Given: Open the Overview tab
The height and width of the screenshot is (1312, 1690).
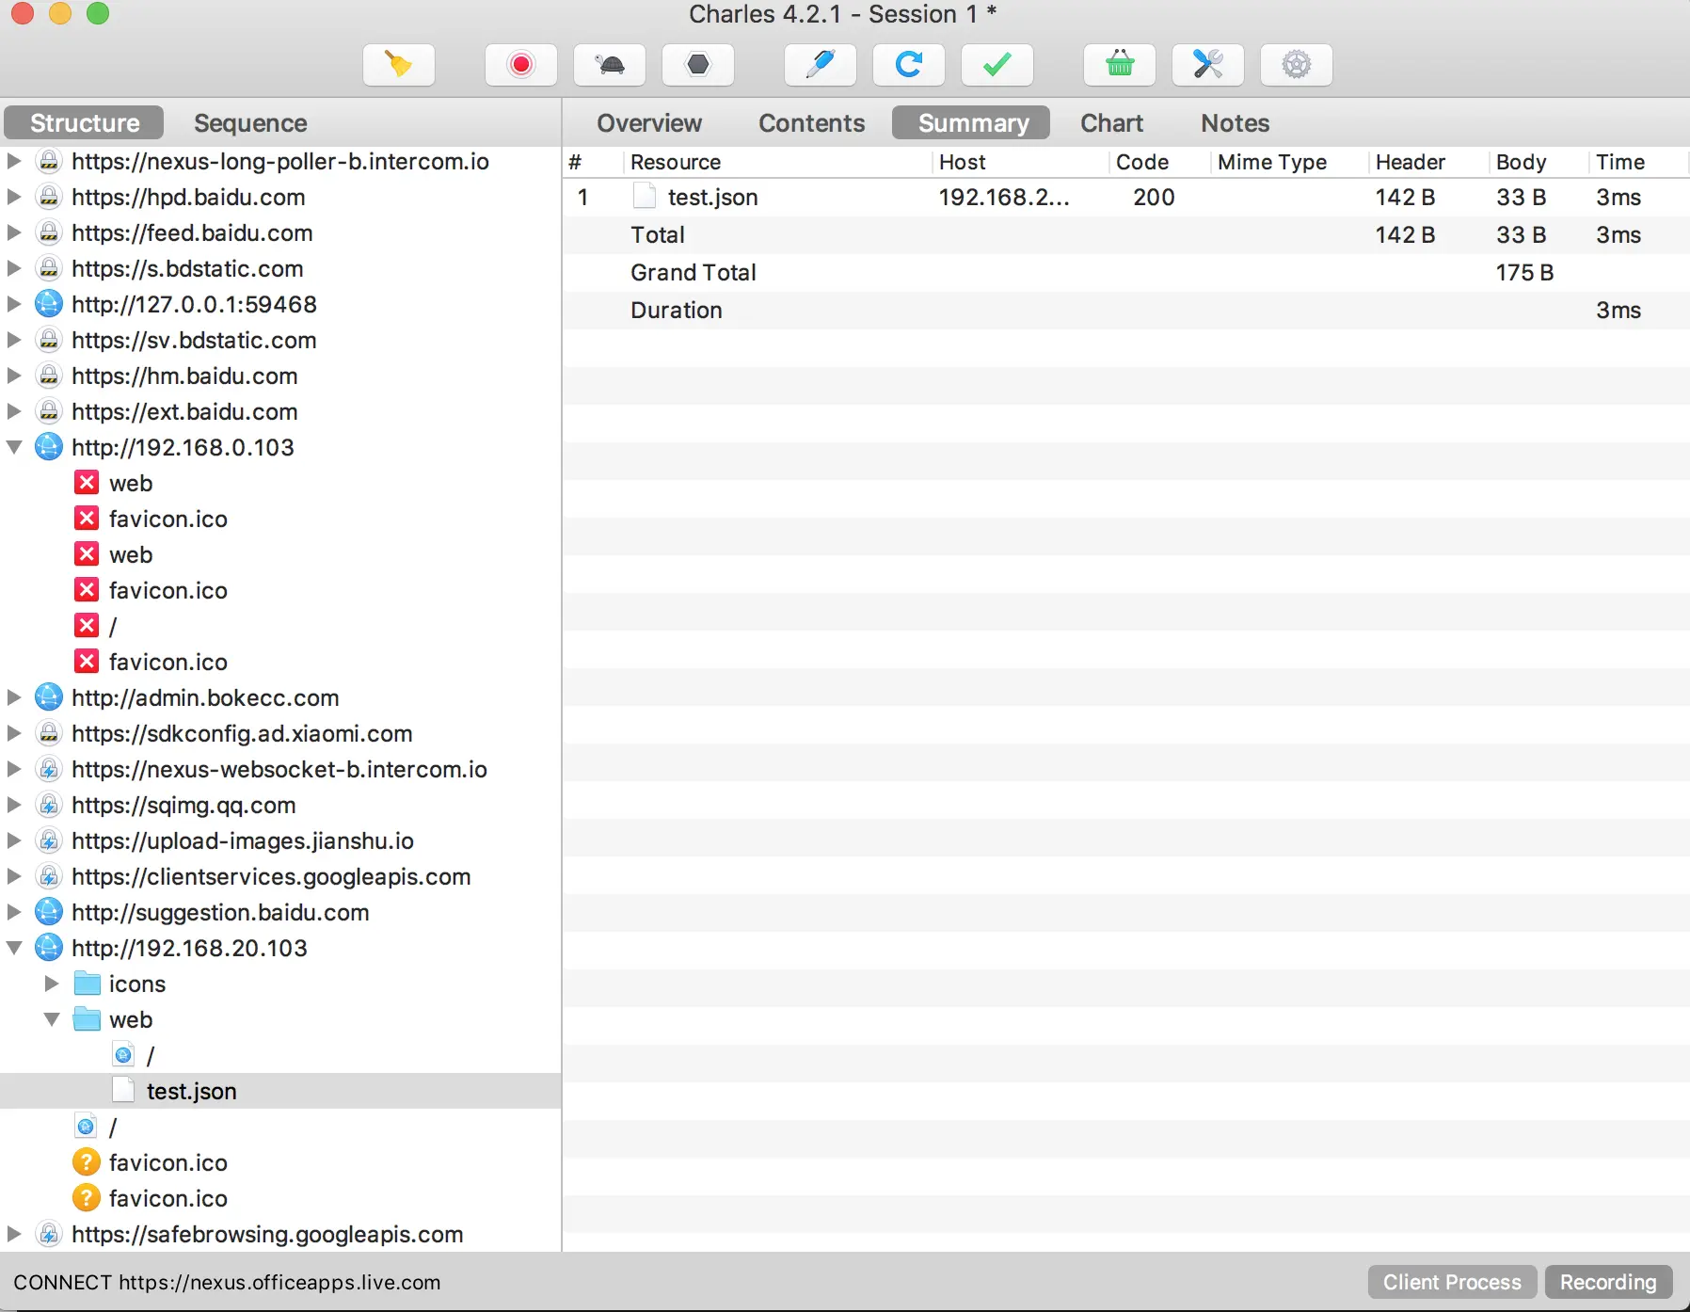Looking at the screenshot, I should (649, 123).
